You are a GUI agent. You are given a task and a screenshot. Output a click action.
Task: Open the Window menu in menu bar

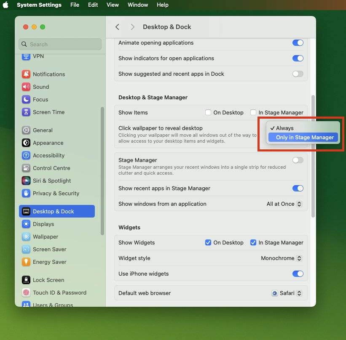pos(137,5)
